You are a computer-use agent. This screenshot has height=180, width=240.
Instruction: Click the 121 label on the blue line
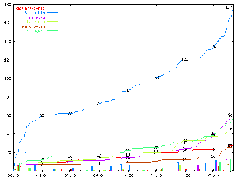point(184,59)
